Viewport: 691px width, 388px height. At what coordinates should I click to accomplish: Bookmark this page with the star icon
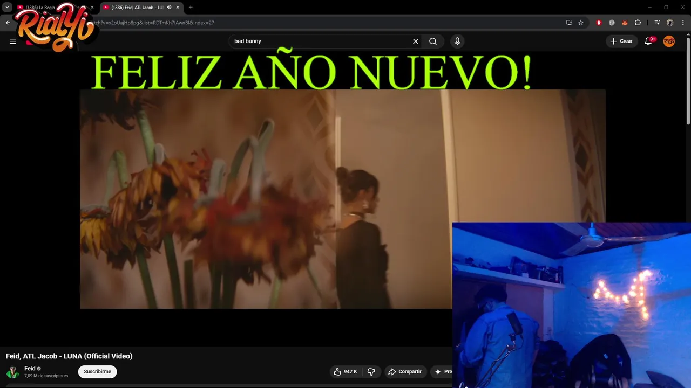click(x=581, y=23)
